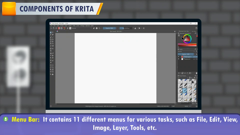Select the Crop tool

(51, 51)
